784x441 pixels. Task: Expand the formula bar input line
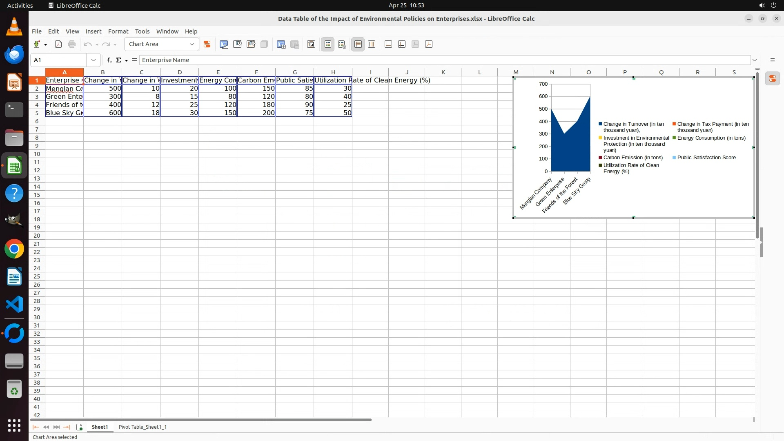(755, 60)
